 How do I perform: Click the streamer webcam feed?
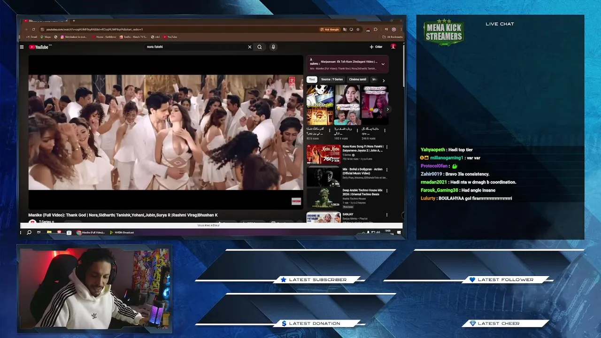click(x=94, y=288)
